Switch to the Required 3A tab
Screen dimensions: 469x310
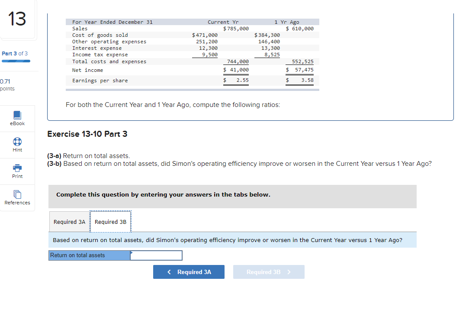click(69, 222)
